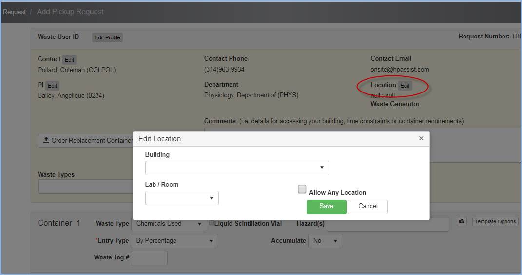
Task: Expand the Lab / Room dropdown
Action: point(182,198)
